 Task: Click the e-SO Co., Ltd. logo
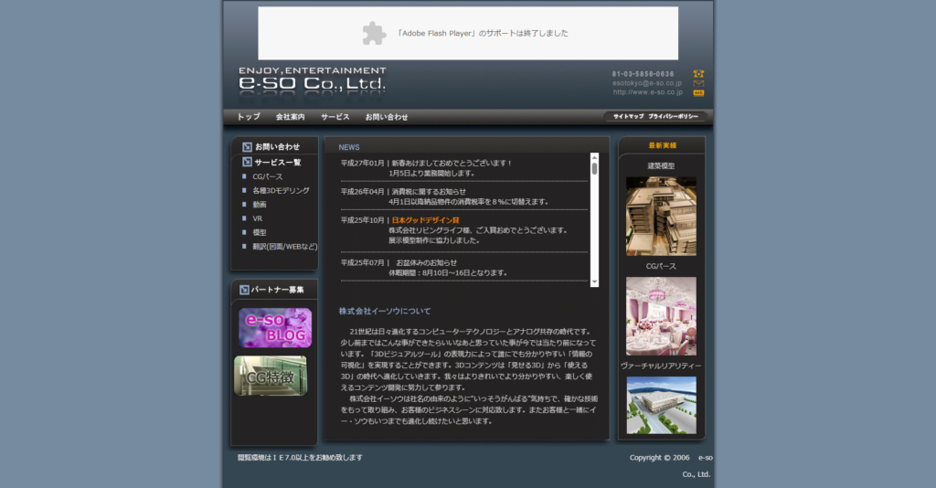(x=312, y=83)
